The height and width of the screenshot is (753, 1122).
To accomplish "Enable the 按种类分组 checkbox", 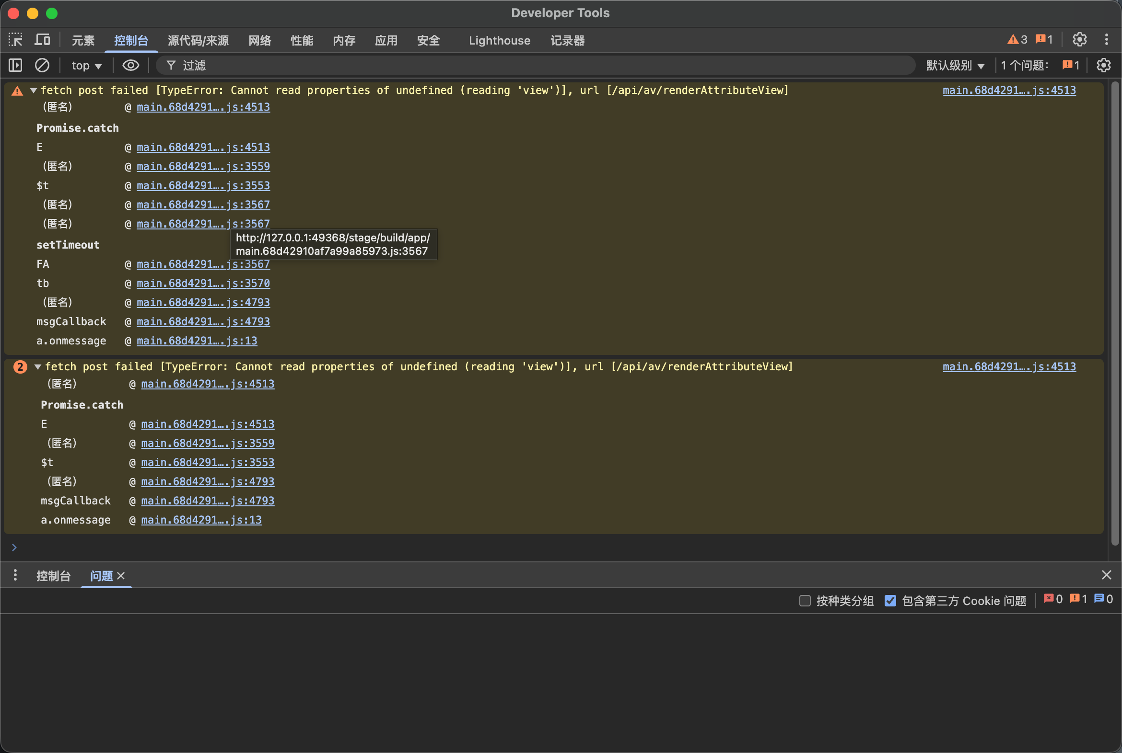I will coord(805,600).
